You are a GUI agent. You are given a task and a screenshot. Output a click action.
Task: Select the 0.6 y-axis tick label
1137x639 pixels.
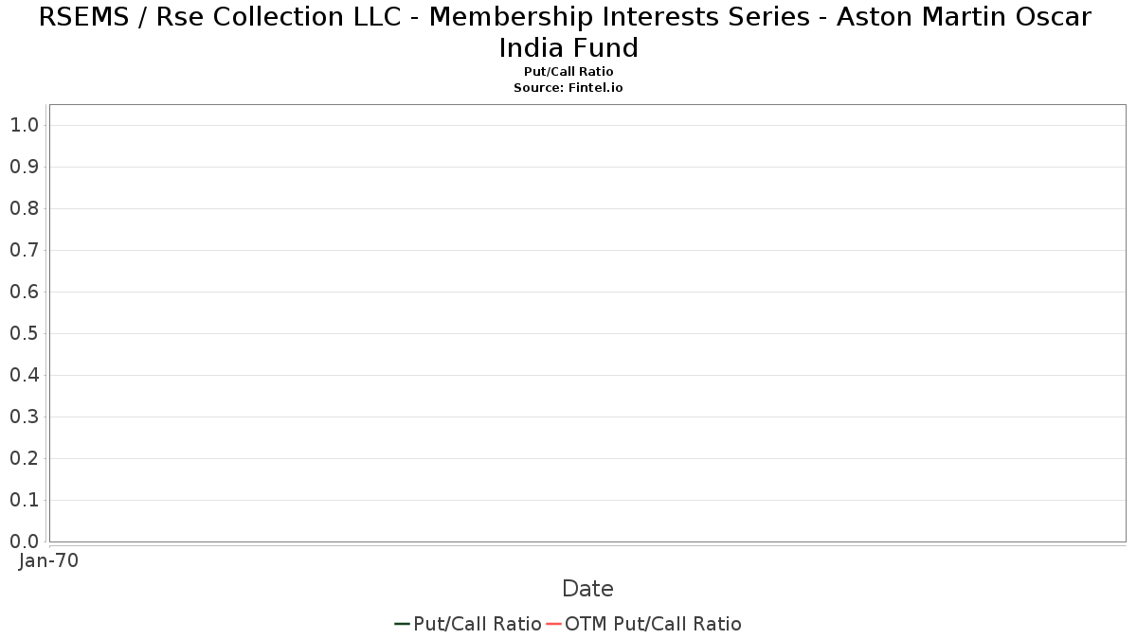[24, 292]
